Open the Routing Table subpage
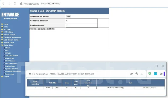The image size is (168, 98). coord(10,66)
